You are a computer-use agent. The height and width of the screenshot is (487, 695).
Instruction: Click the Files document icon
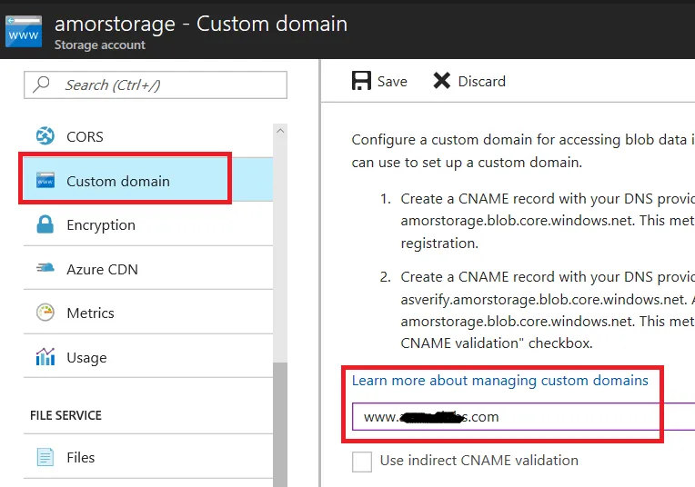tap(45, 457)
